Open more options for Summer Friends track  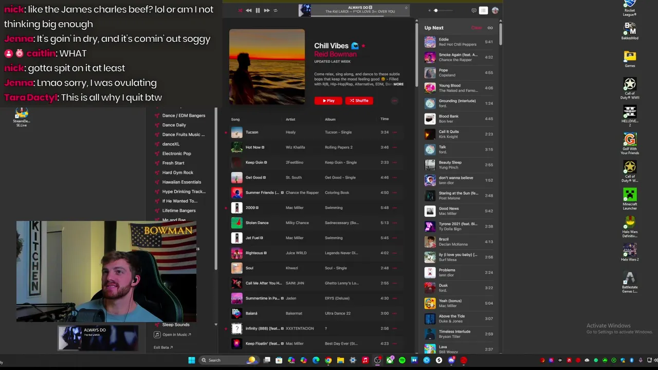pyautogui.click(x=395, y=193)
